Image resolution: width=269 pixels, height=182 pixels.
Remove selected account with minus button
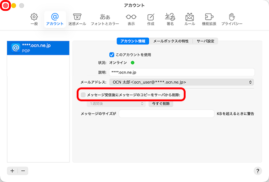click(23, 171)
